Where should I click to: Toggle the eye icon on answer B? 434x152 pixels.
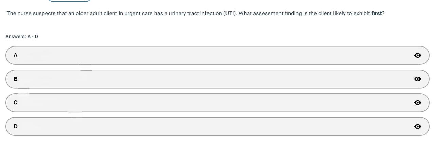pyautogui.click(x=418, y=79)
